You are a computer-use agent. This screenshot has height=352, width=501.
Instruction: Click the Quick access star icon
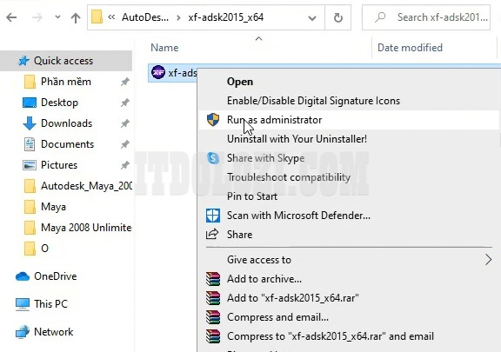pos(23,60)
